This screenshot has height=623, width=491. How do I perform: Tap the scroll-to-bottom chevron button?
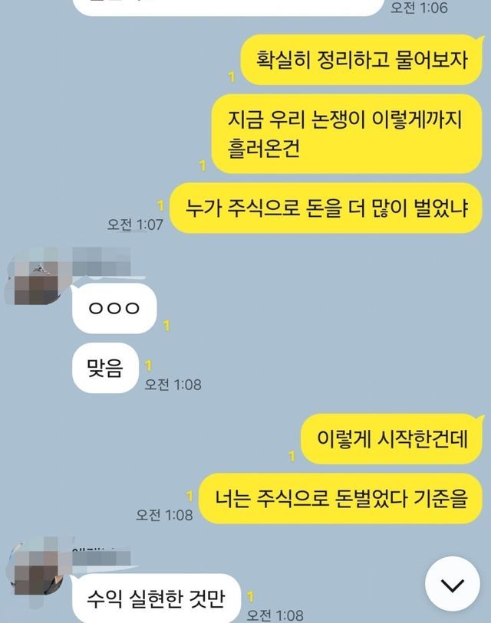(x=453, y=584)
